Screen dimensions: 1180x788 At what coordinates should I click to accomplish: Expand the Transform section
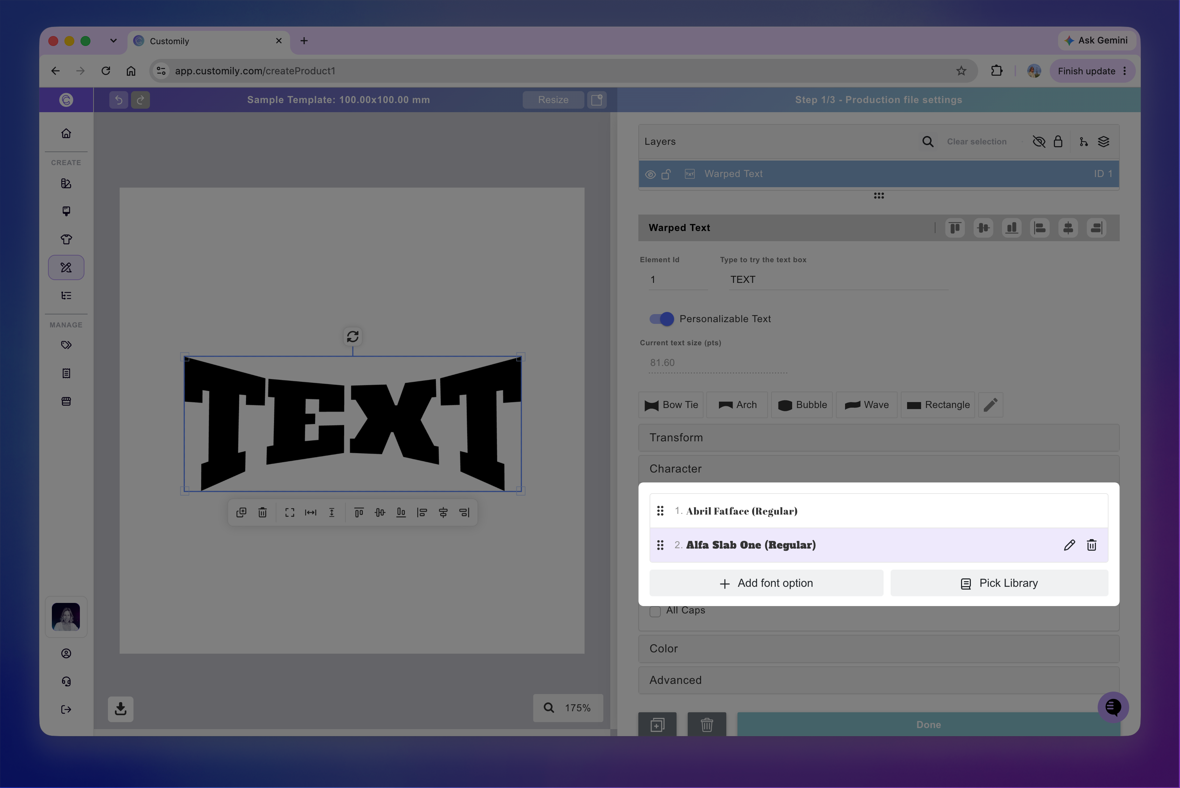pyautogui.click(x=879, y=437)
